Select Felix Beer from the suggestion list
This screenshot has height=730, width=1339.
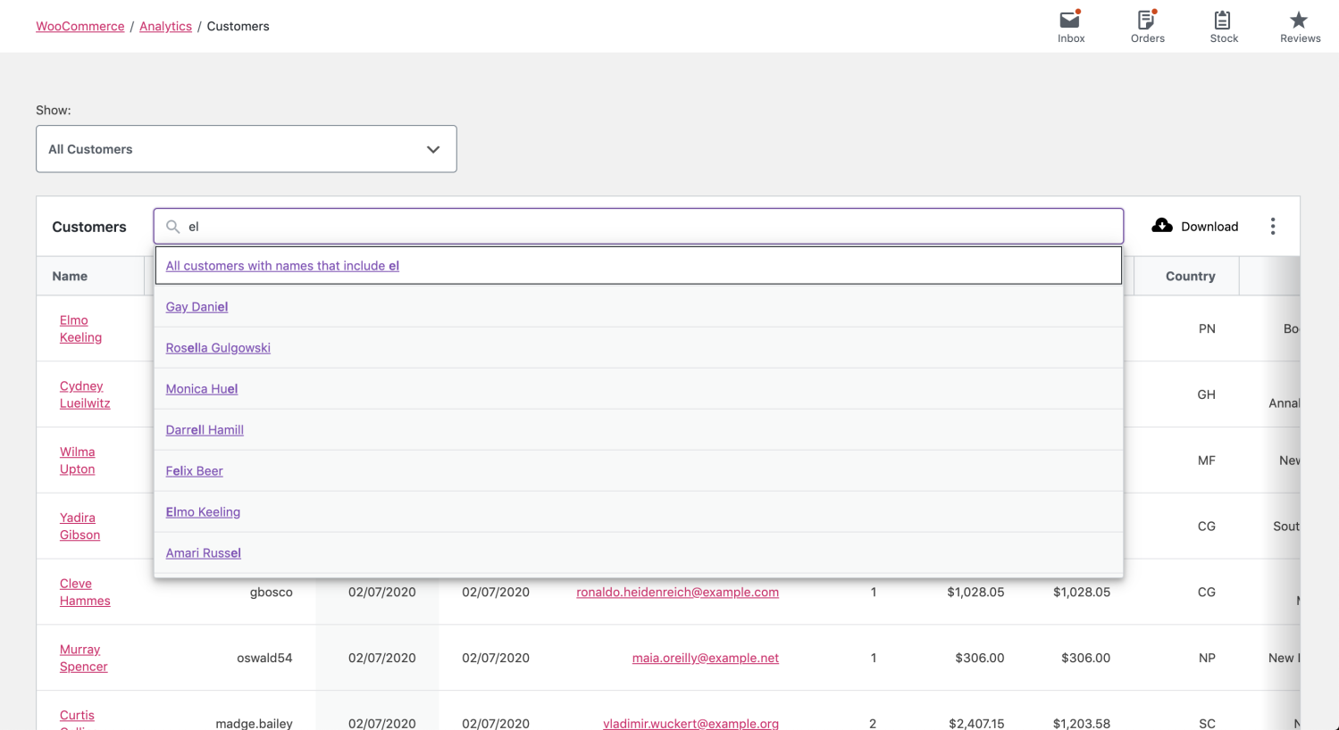tap(194, 470)
